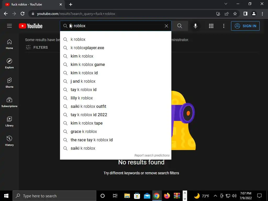The image size is (268, 201).
Task: Select the 'kim k roblox' suggestion
Action: (x=115, y=56)
